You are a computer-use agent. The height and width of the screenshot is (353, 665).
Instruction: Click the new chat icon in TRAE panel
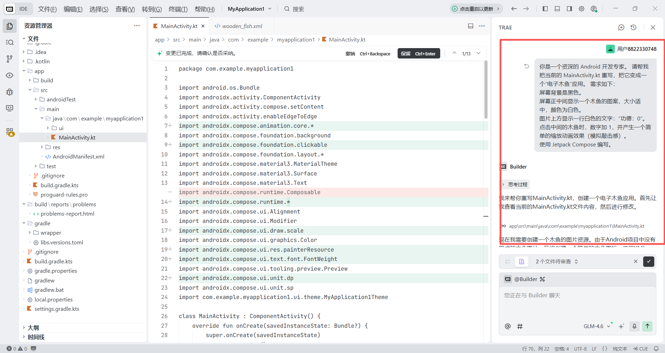(x=621, y=27)
